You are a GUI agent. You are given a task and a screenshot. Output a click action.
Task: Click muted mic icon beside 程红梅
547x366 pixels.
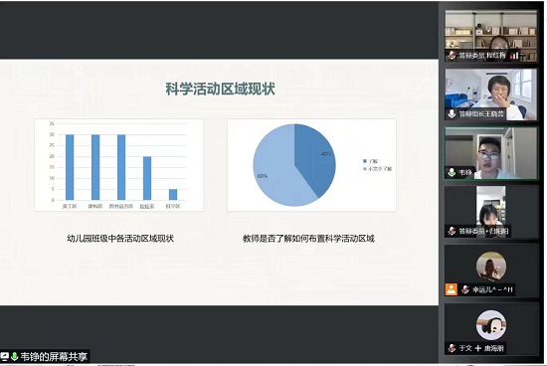click(x=452, y=56)
